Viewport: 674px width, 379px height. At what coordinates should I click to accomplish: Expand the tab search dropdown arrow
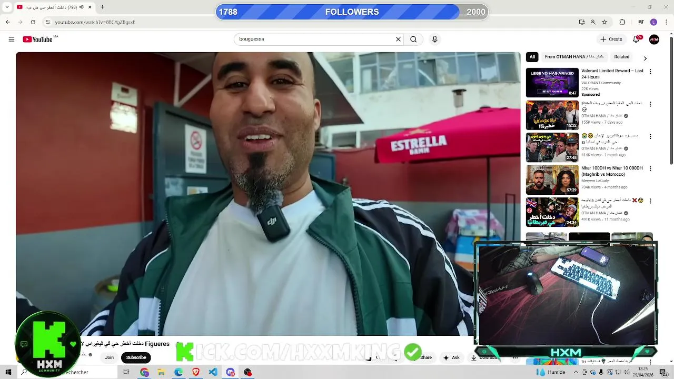click(7, 7)
